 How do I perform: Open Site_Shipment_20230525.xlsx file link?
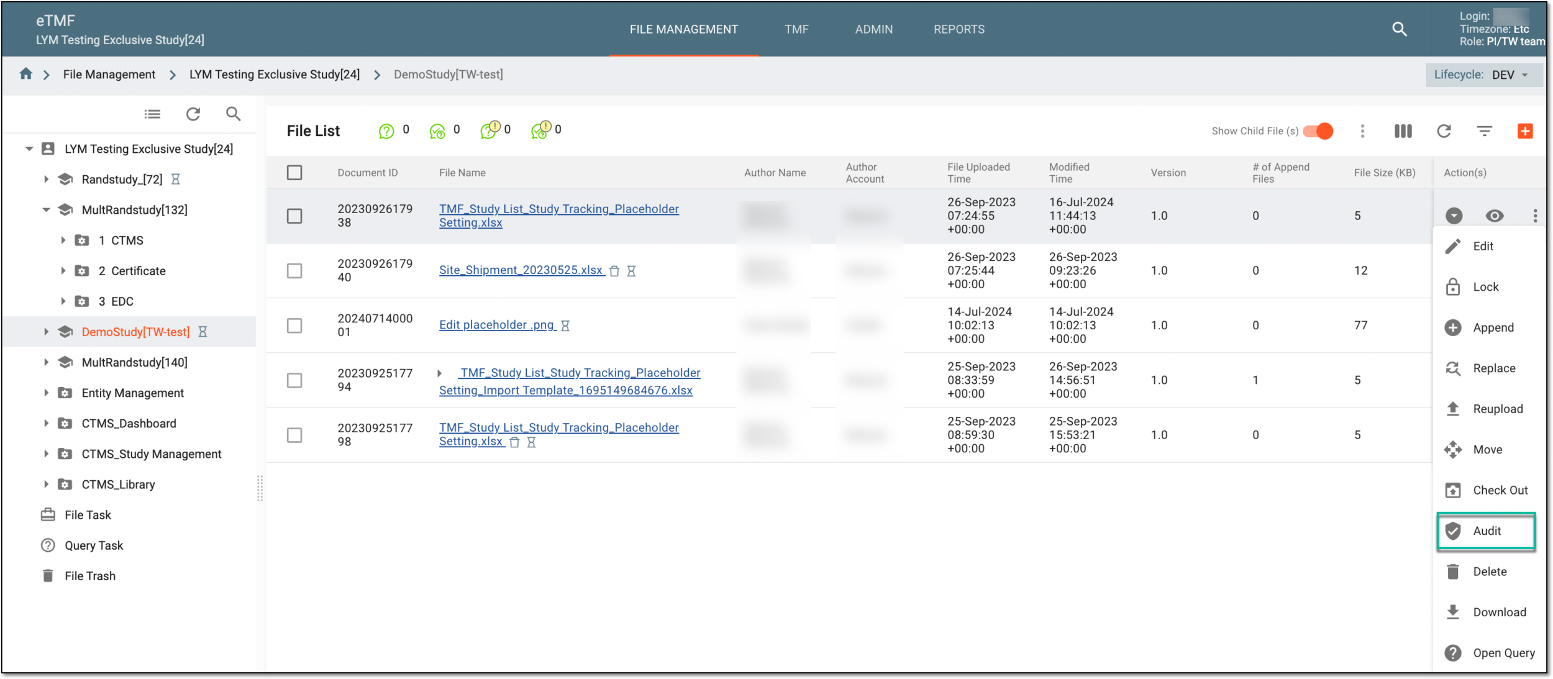521,270
